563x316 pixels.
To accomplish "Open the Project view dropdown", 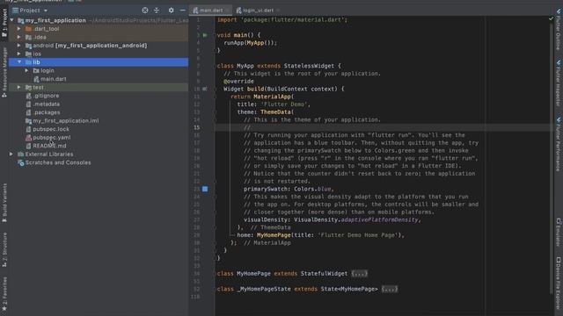I will (30, 11).
